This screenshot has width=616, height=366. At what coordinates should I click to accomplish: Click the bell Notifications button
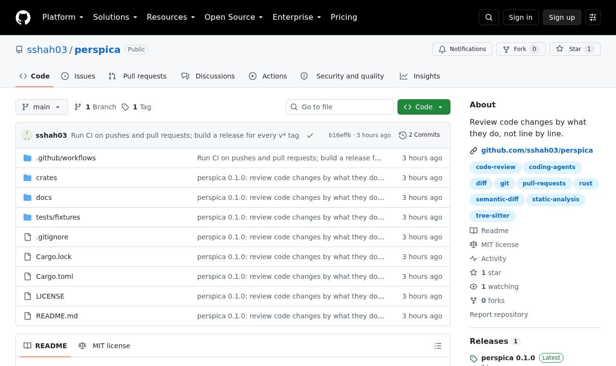pyautogui.click(x=462, y=49)
